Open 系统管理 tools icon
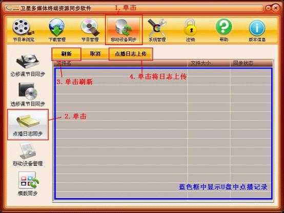 point(157,27)
